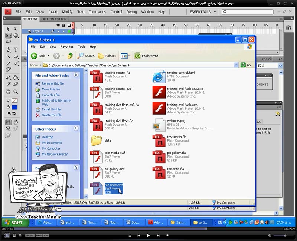Select the training dvd flash as3.exe icon
This screenshot has height=241, width=297.
pos(159,92)
